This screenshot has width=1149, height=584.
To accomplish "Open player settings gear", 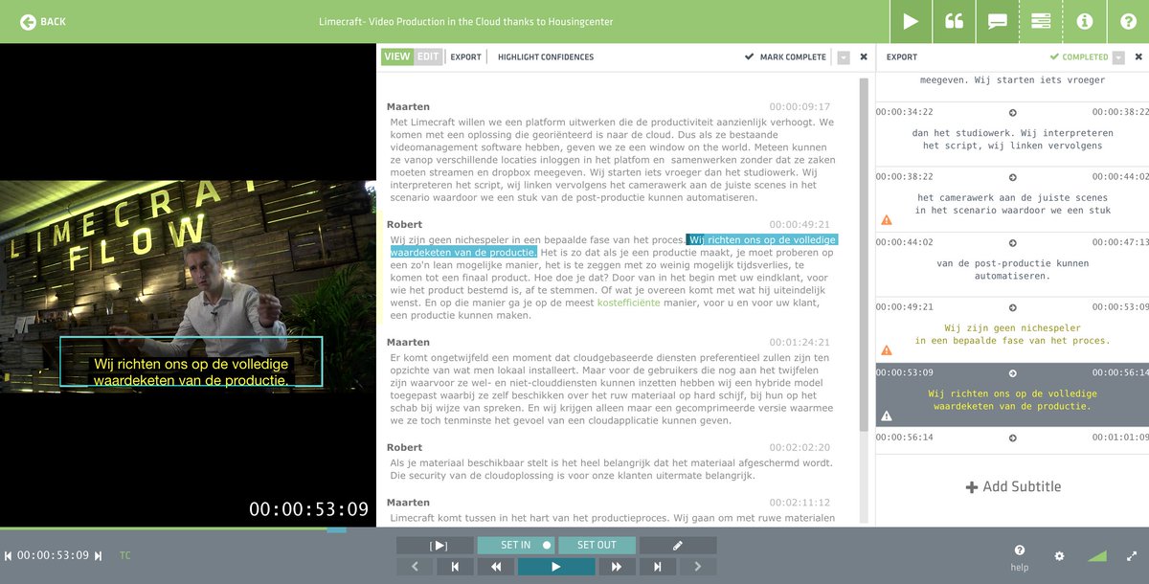I will point(1059,555).
